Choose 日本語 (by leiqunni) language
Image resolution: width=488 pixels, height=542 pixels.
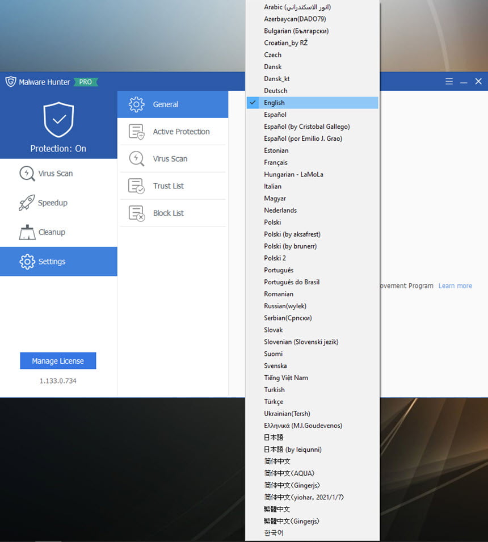313,449
